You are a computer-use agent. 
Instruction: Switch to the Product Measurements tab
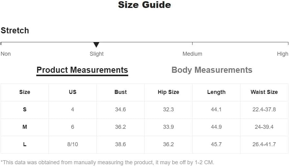point(82,70)
